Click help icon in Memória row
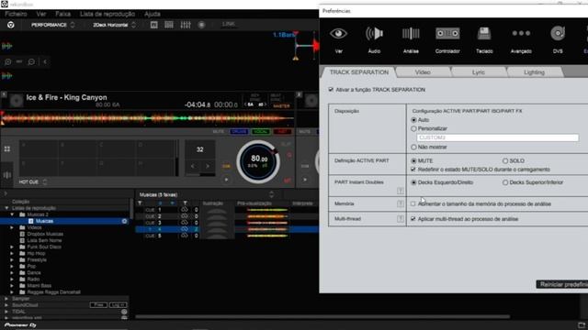 pos(401,203)
